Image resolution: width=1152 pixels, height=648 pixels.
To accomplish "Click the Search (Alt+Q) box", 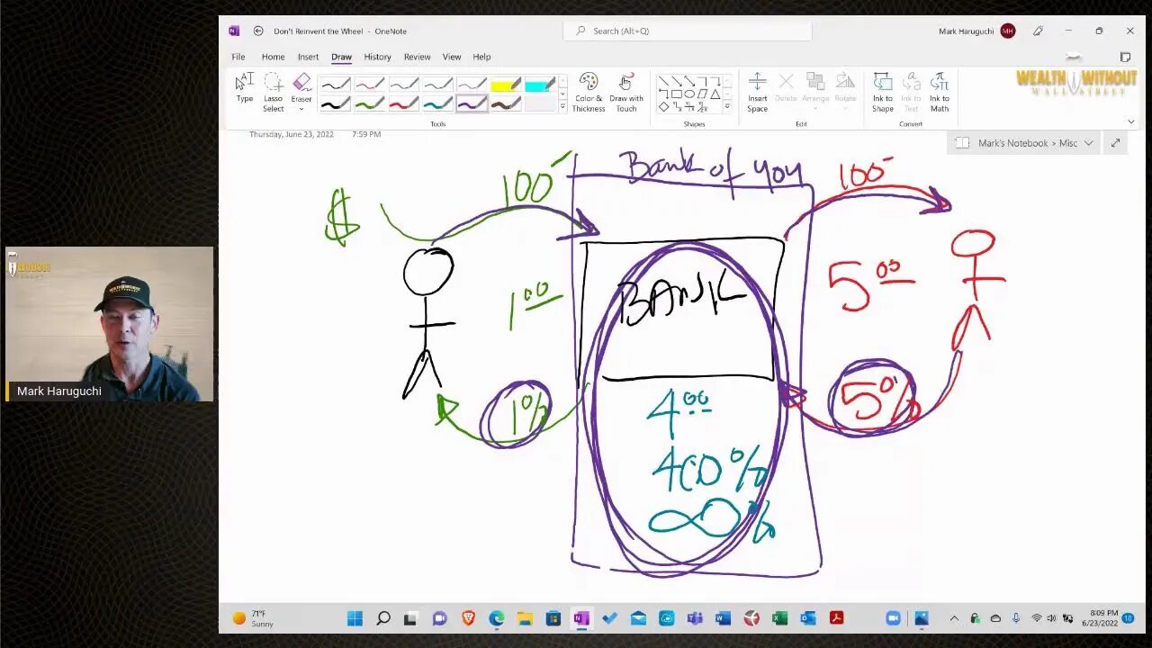I will [688, 31].
